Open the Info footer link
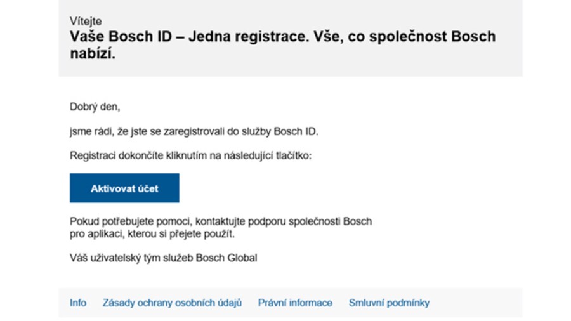Image resolution: width=571 pixels, height=321 pixels. coord(78,303)
